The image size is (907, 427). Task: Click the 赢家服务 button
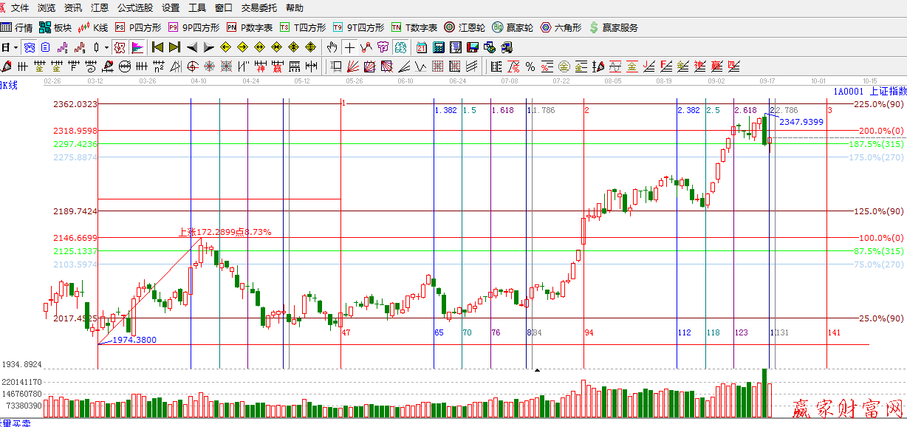tap(613, 27)
